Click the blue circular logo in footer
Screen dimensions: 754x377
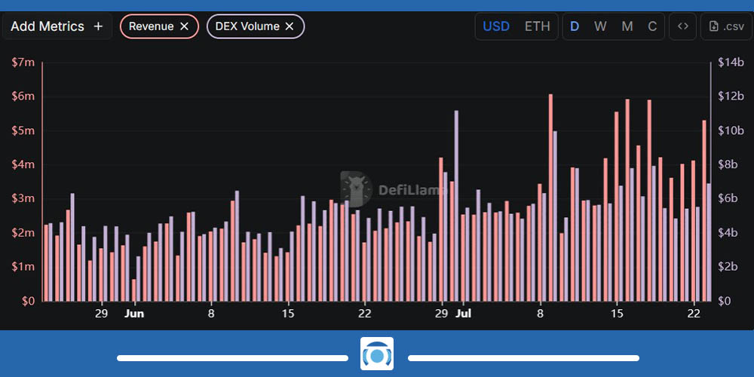pyautogui.click(x=377, y=354)
